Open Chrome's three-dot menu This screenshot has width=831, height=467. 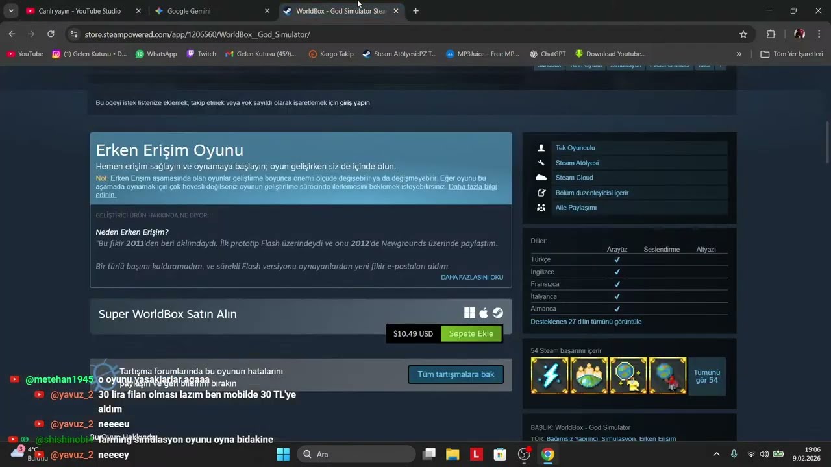(819, 34)
